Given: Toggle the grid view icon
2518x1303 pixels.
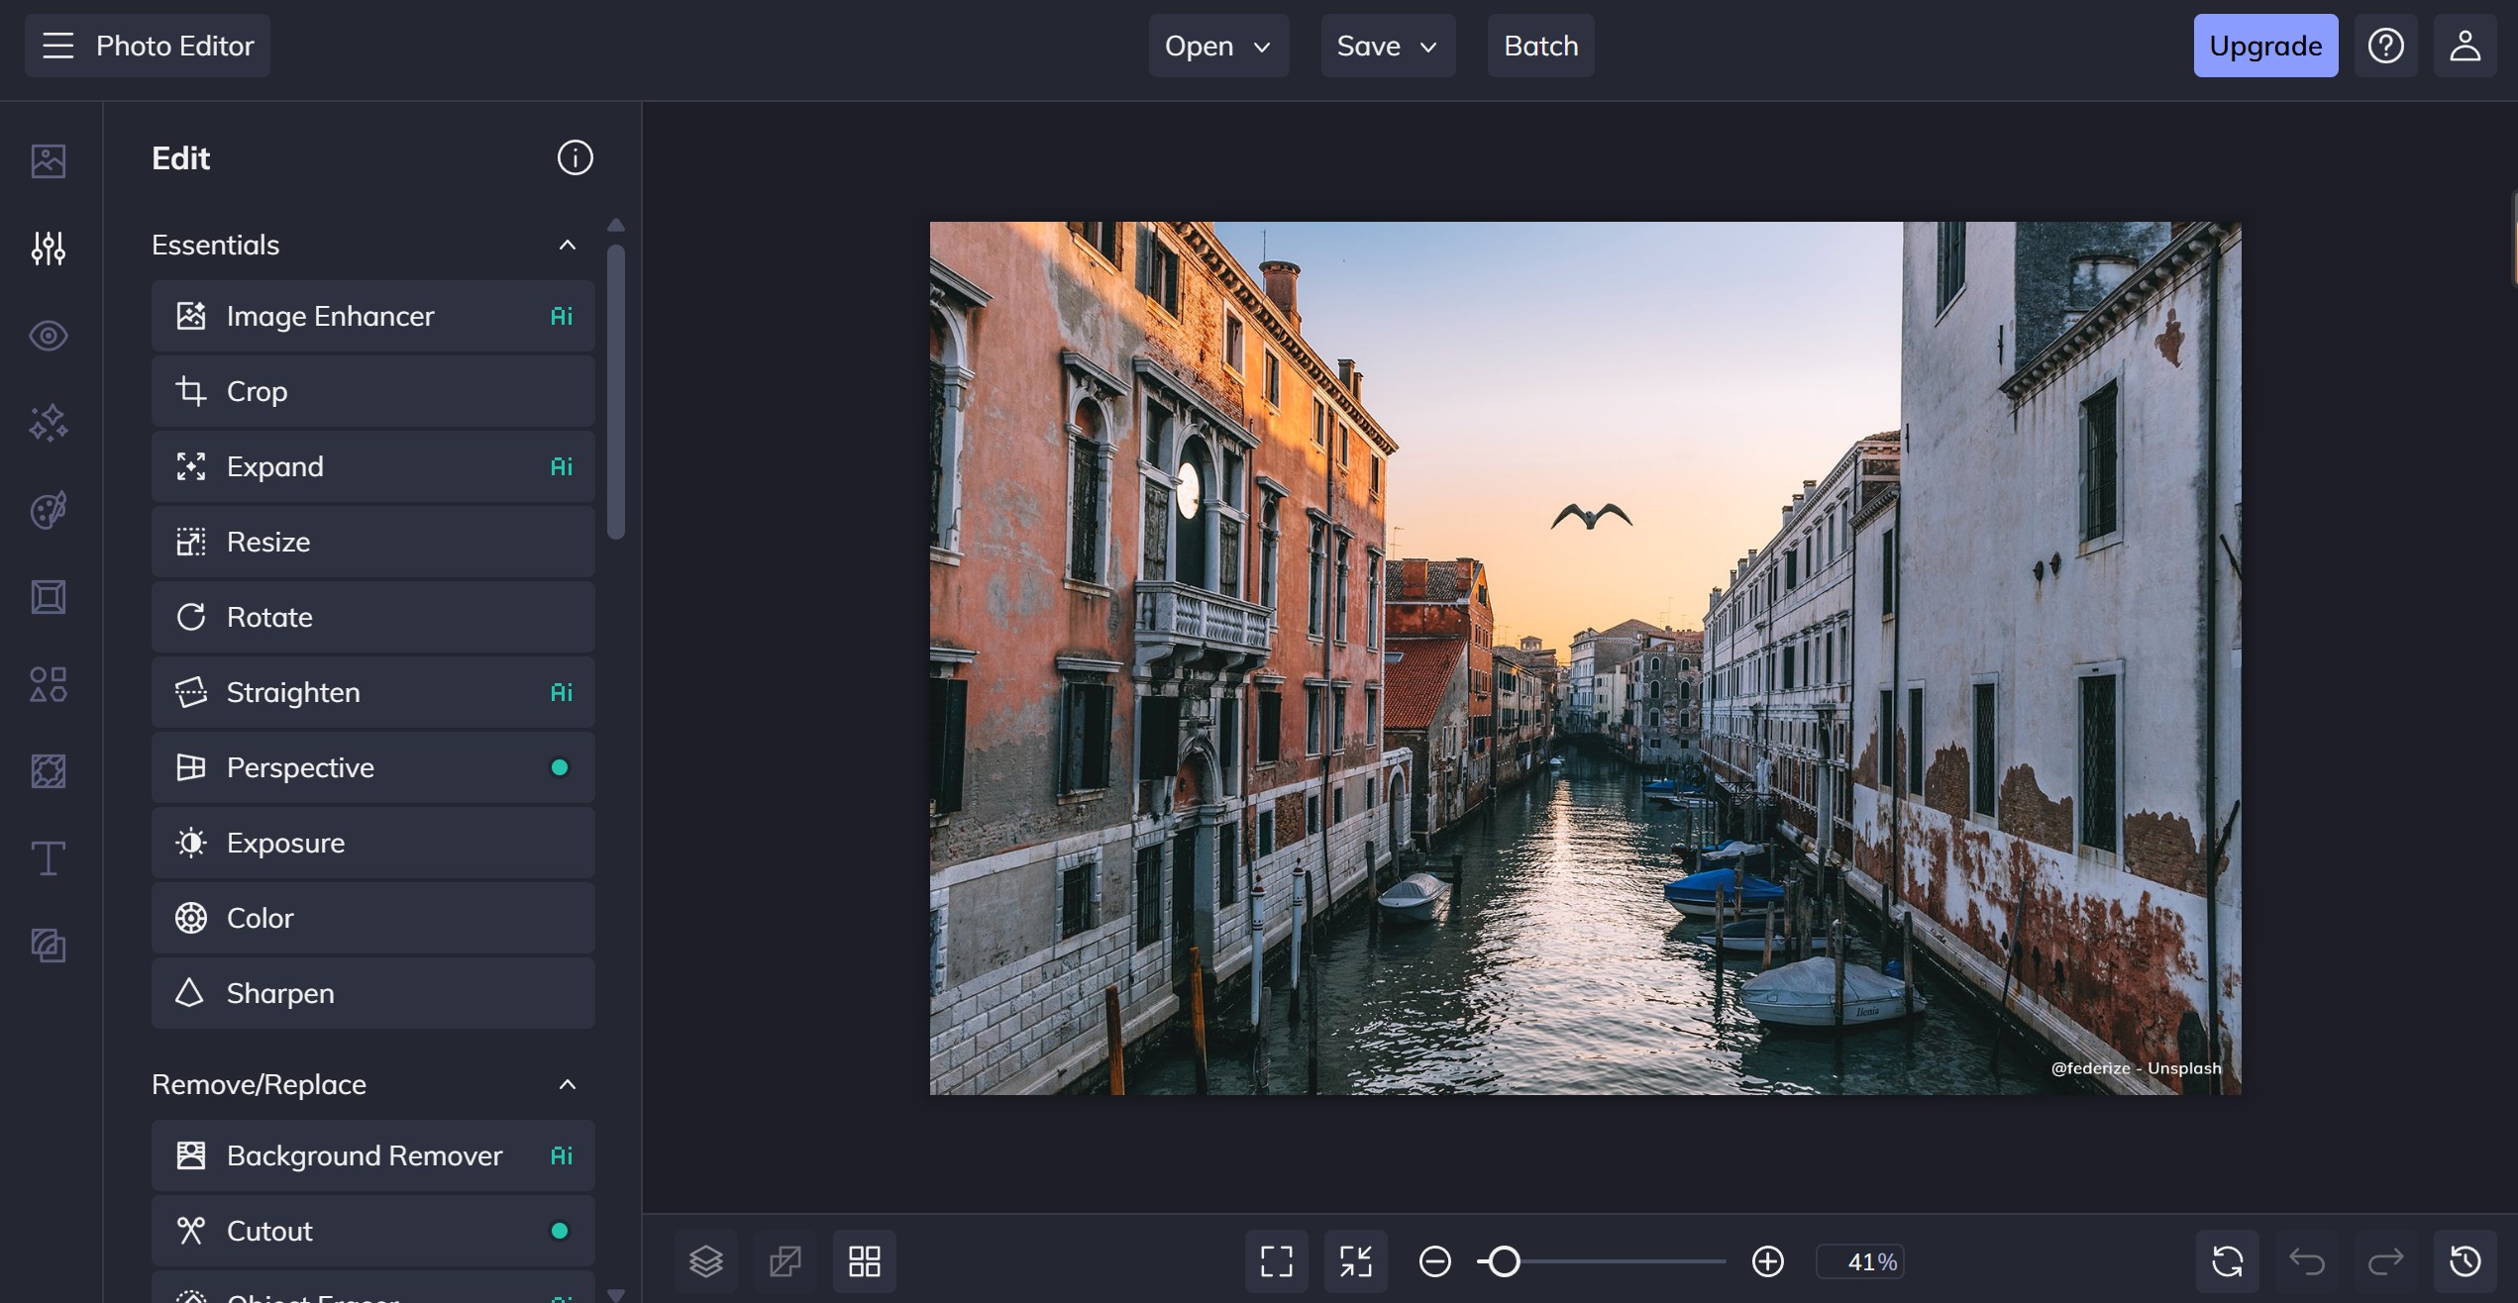Looking at the screenshot, I should click(864, 1261).
